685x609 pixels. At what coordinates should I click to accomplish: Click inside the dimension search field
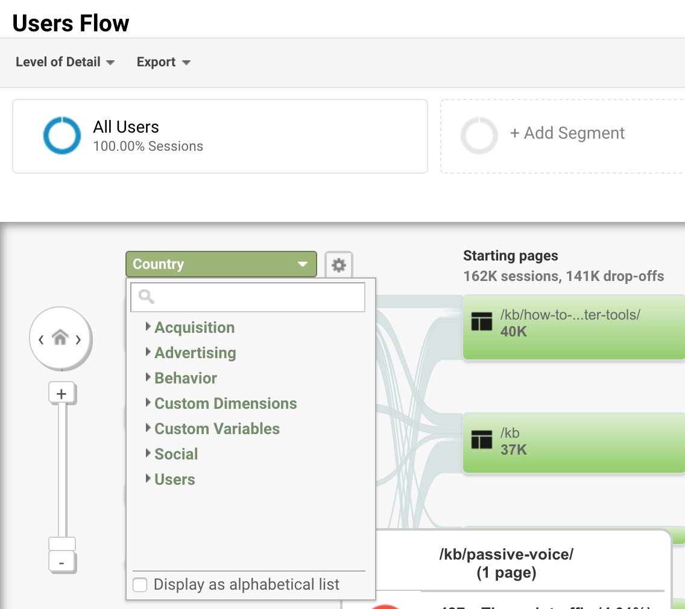point(253,297)
